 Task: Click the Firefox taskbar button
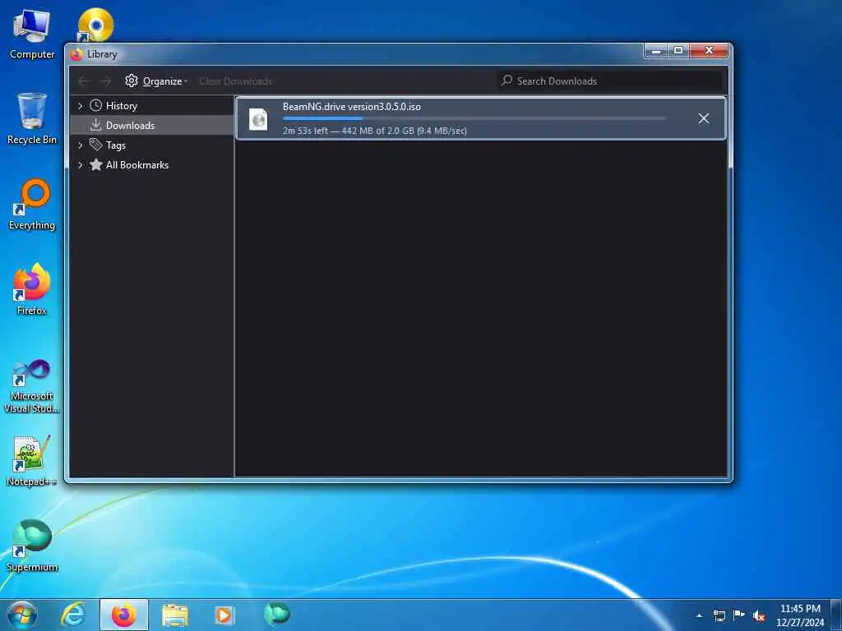(x=124, y=615)
